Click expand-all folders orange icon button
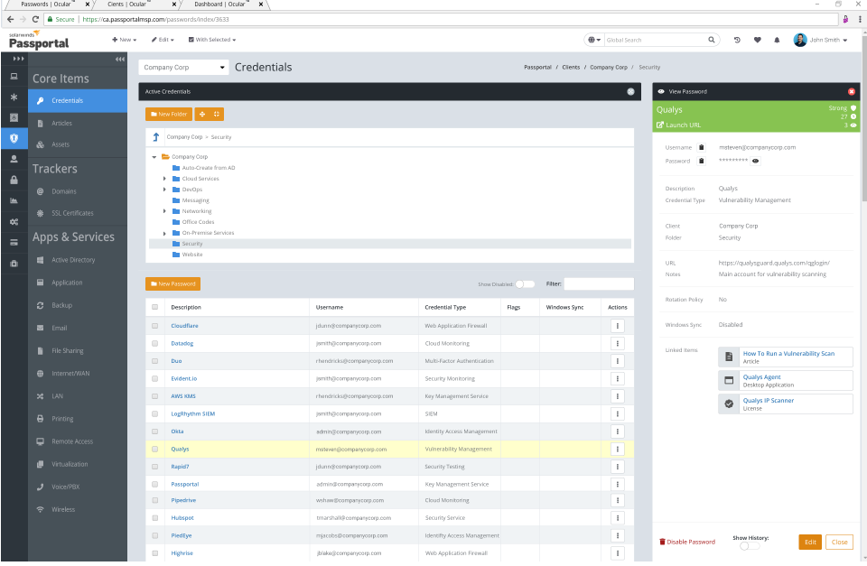 [x=201, y=114]
